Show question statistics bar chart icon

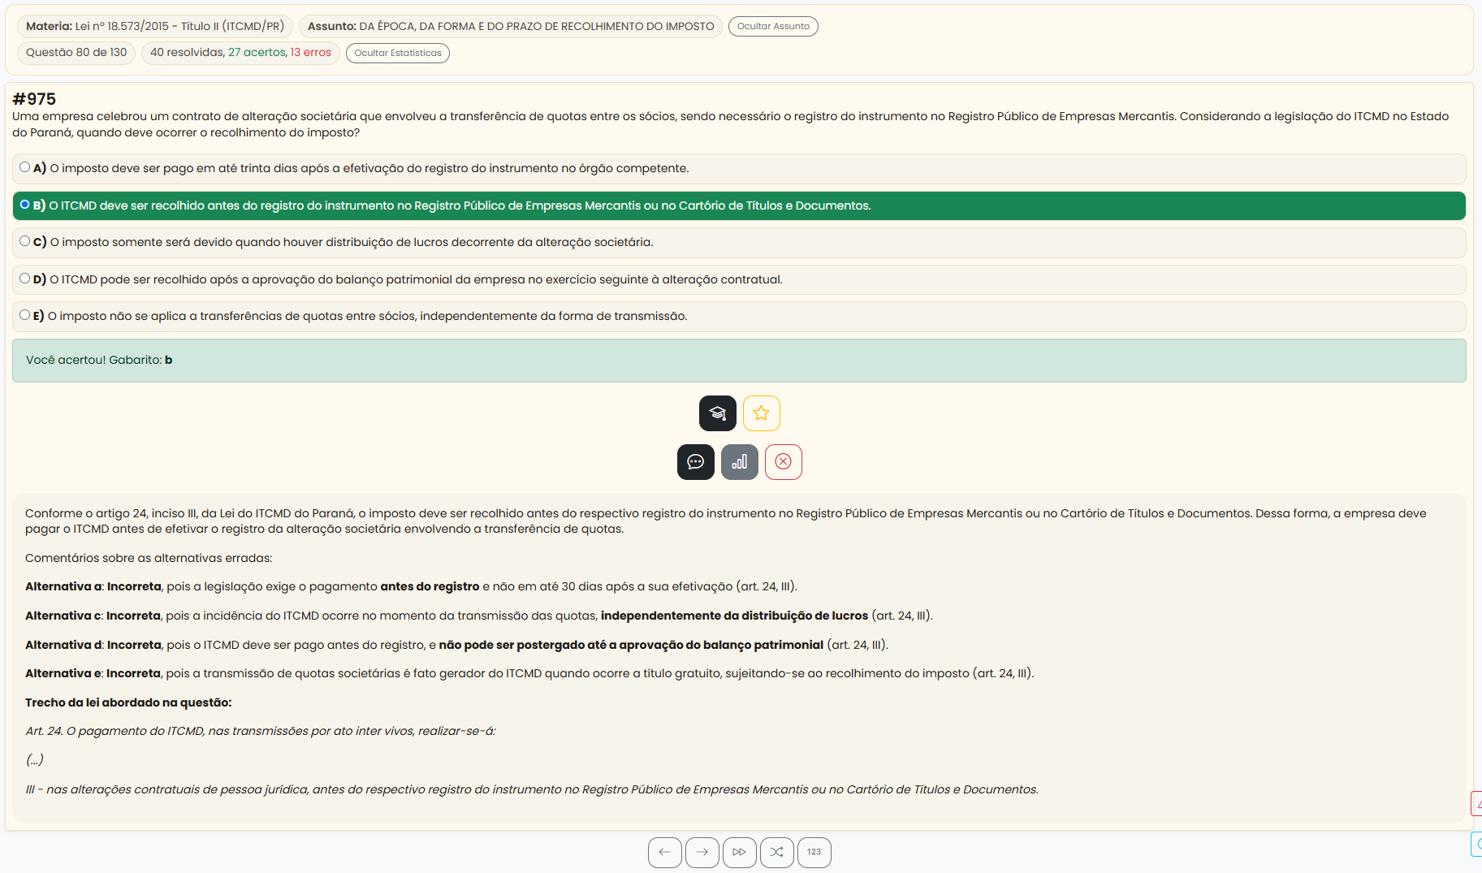coord(739,462)
